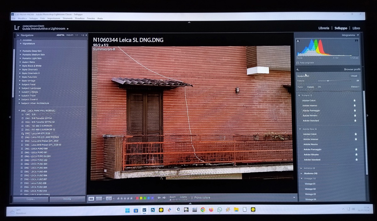377x221 pixels.
Task: Select the Before/After YY view icon
Action: [109, 198]
